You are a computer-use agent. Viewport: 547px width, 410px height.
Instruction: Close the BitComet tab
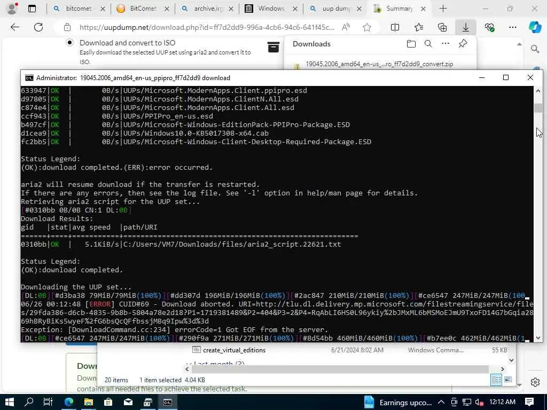pos(167,9)
